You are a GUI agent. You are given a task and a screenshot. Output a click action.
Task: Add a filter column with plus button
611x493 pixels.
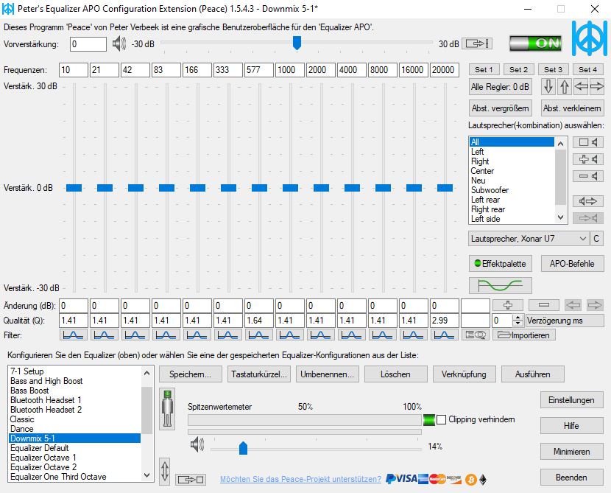click(x=508, y=305)
